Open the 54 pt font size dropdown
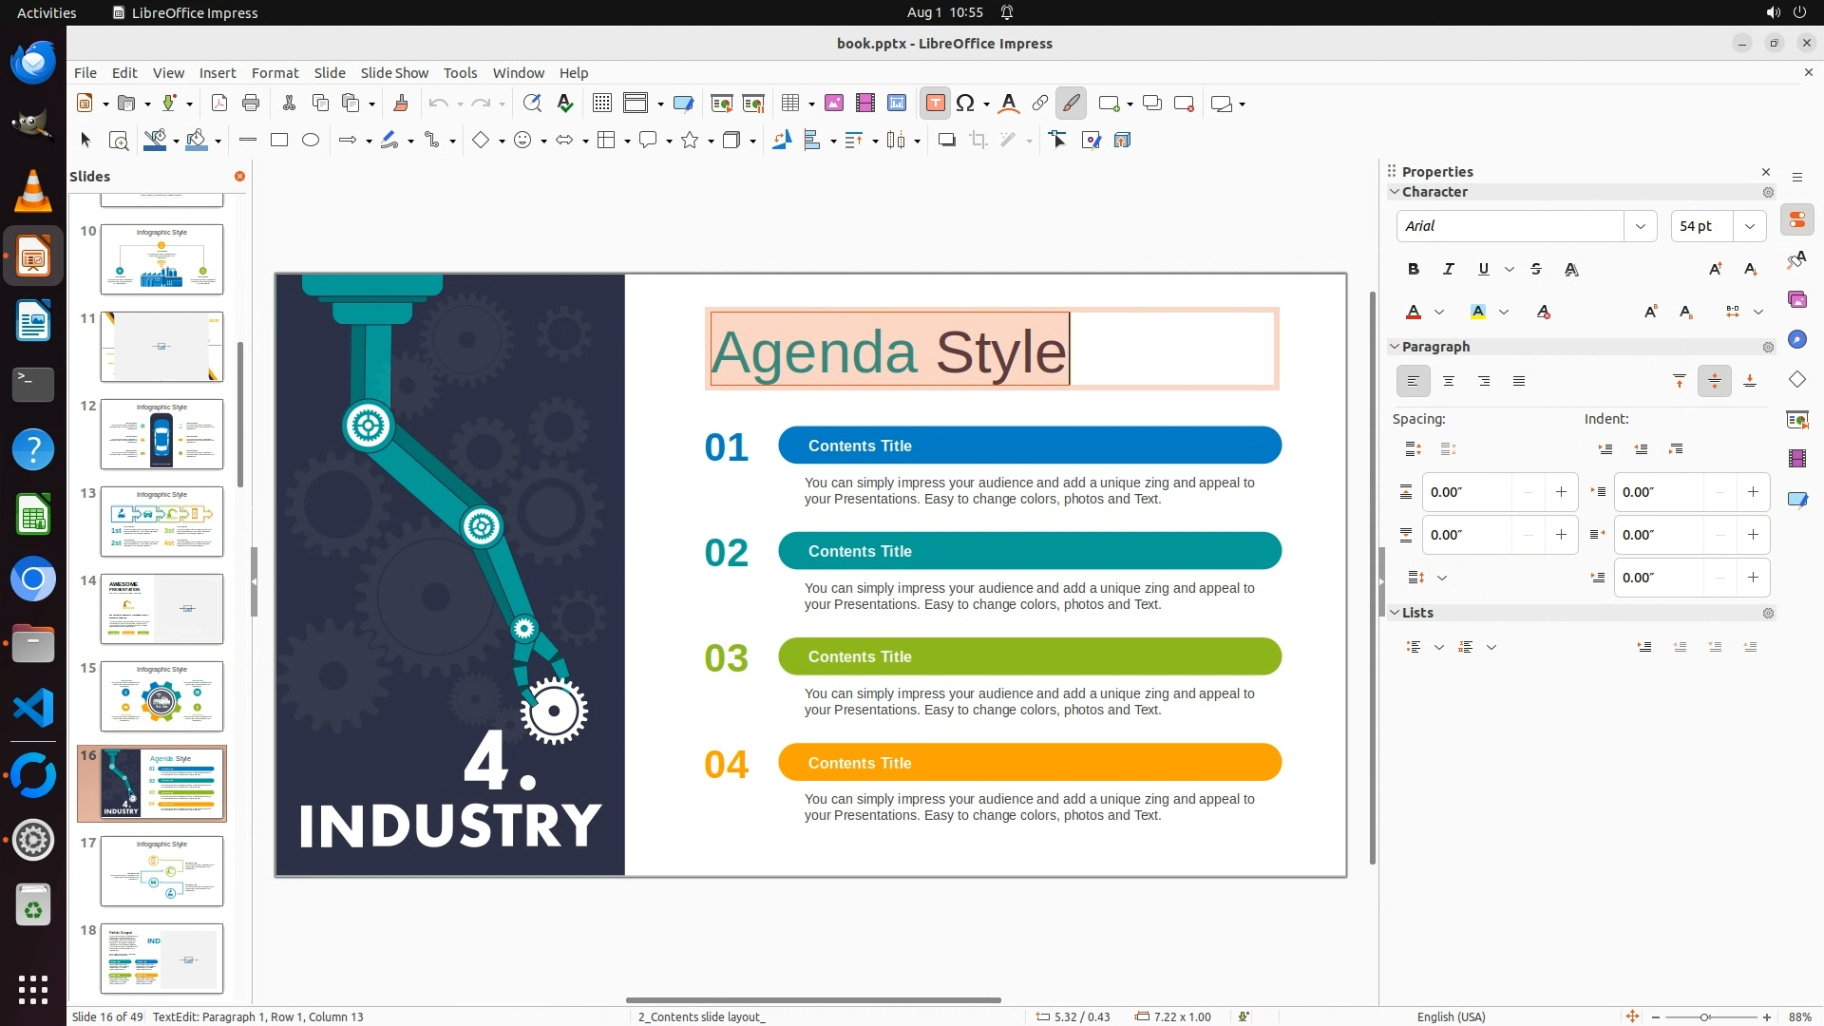Image resolution: width=1824 pixels, height=1026 pixels. click(1749, 226)
